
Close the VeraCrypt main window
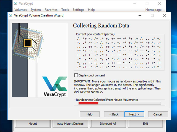pos(160,4)
